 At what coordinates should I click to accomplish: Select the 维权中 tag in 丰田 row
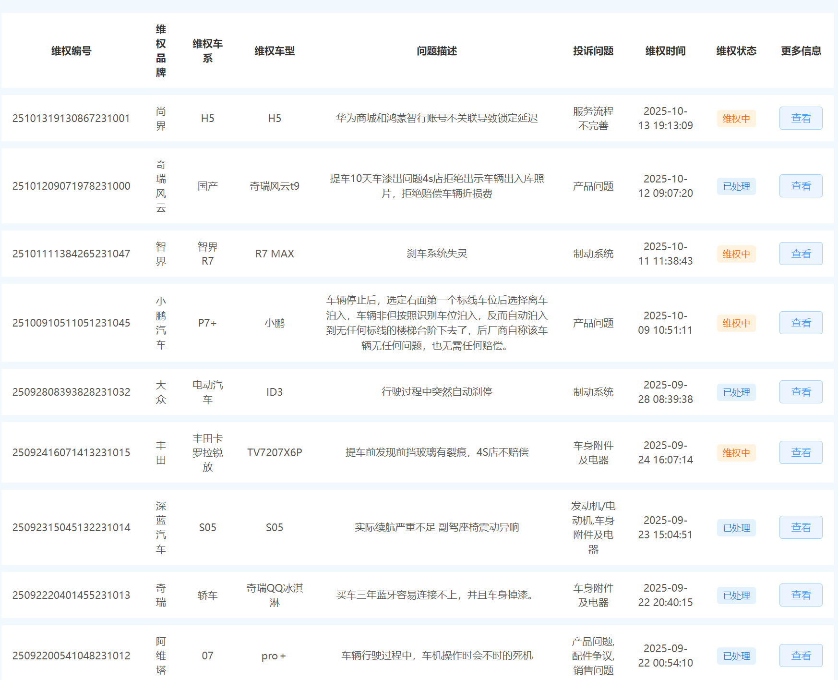(736, 453)
